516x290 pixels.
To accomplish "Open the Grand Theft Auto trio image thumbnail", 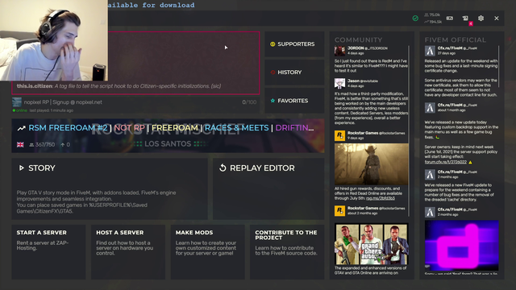I will click(x=371, y=244).
